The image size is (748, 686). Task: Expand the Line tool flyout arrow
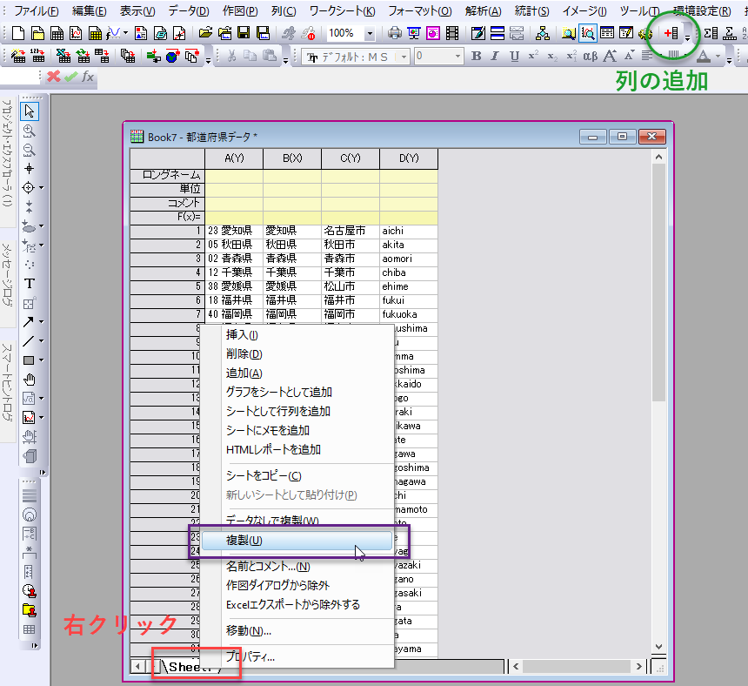tap(42, 341)
